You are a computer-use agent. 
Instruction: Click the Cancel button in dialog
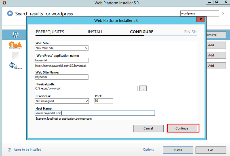pyautogui.click(x=148, y=128)
